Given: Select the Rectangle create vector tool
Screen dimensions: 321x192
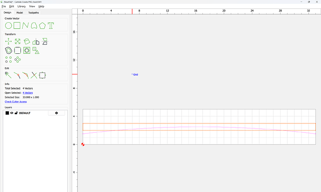Looking at the screenshot, I should pyautogui.click(x=17, y=26).
